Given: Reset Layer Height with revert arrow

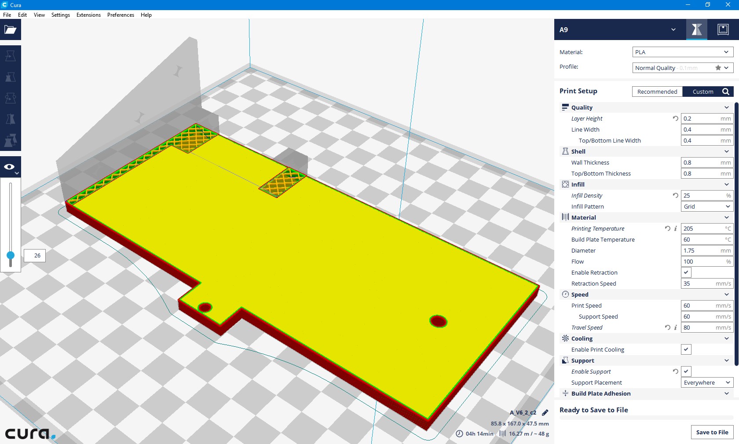Looking at the screenshot, I should 676,118.
